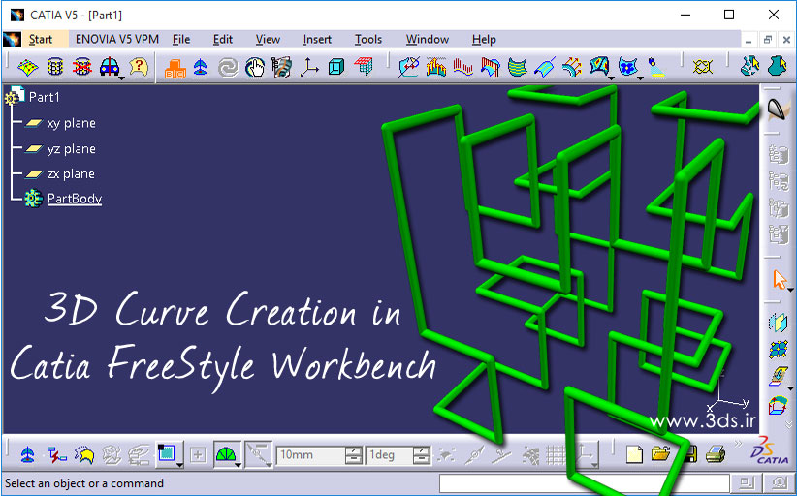Viewport: 797px width, 496px height.
Task: Open dropdown beside blue dotted surface icon
Action: tap(640, 78)
